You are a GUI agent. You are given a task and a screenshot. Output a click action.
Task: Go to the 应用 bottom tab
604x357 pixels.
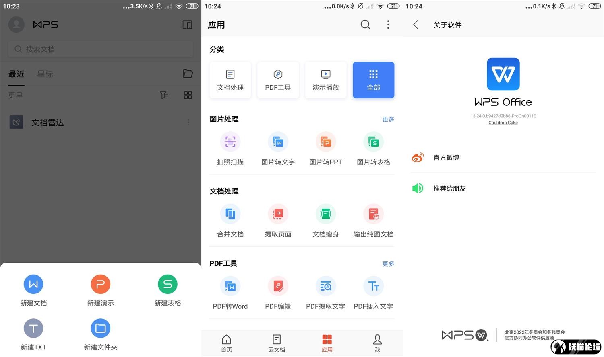point(327,343)
